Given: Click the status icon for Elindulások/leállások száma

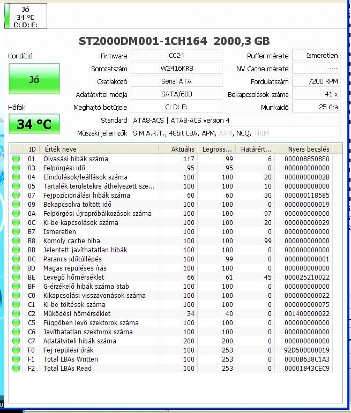Looking at the screenshot, I should [16, 177].
